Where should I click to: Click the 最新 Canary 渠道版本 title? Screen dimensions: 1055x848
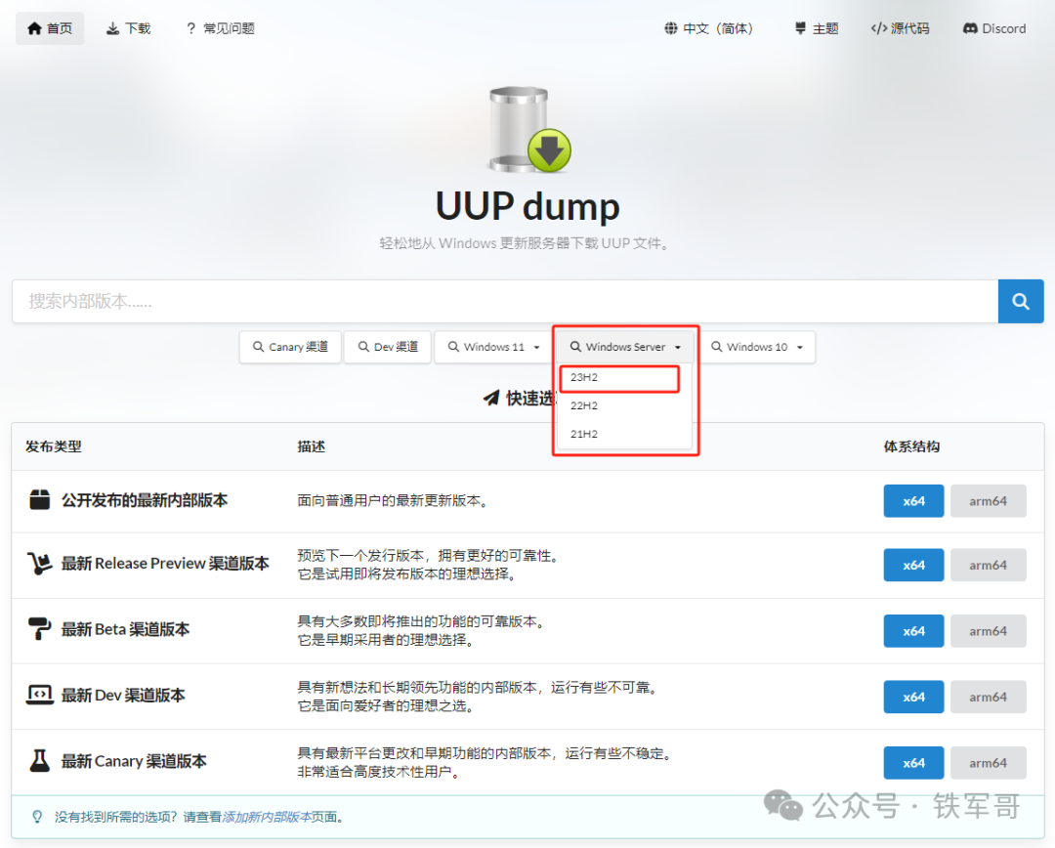tap(134, 761)
